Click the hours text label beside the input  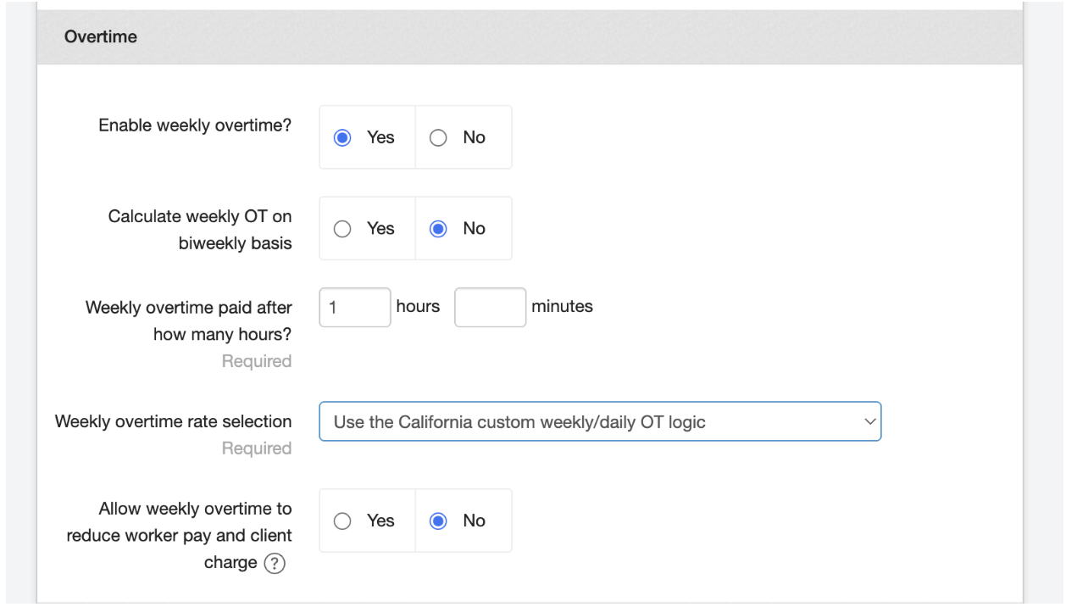[419, 307]
